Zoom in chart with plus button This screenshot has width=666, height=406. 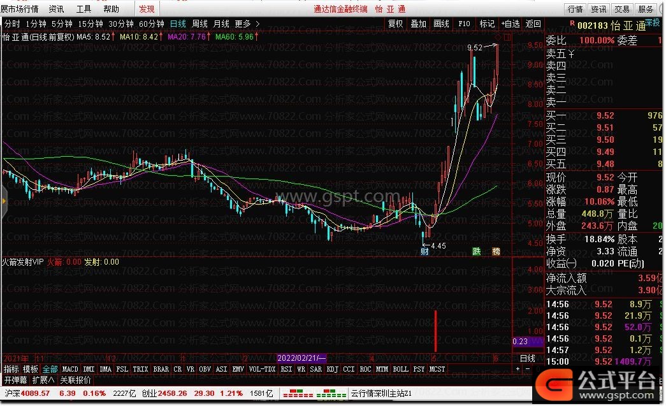click(518, 368)
